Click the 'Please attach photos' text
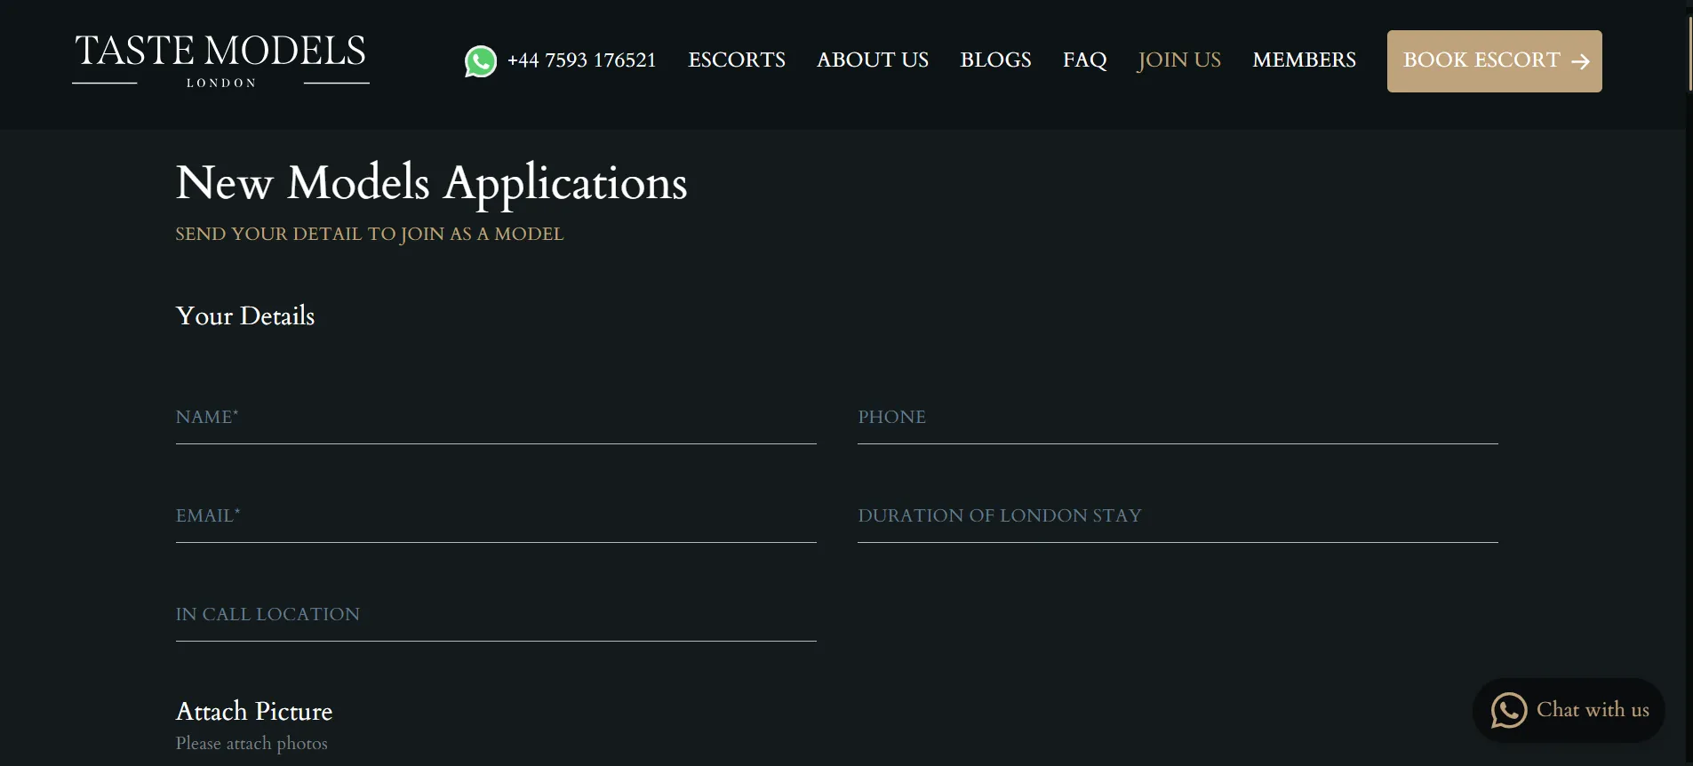 (x=252, y=744)
